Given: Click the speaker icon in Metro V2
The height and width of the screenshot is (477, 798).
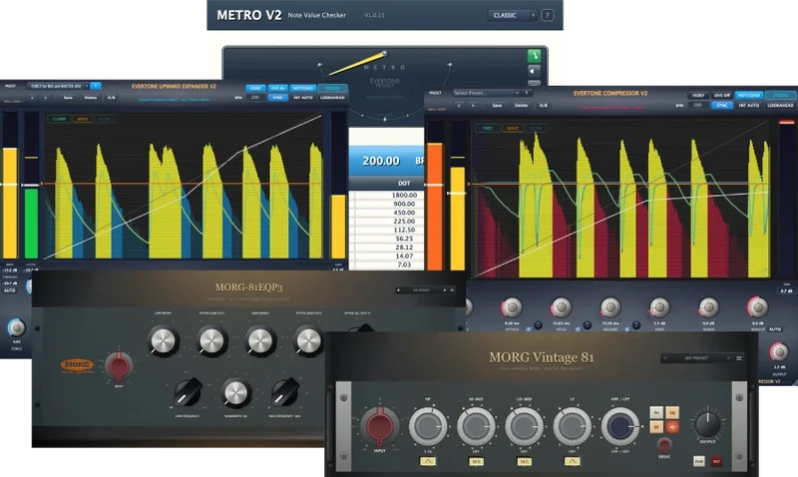Looking at the screenshot, I should click(534, 71).
